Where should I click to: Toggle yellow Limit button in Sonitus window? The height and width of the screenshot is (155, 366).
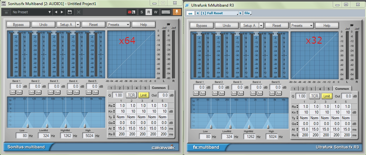144,95
